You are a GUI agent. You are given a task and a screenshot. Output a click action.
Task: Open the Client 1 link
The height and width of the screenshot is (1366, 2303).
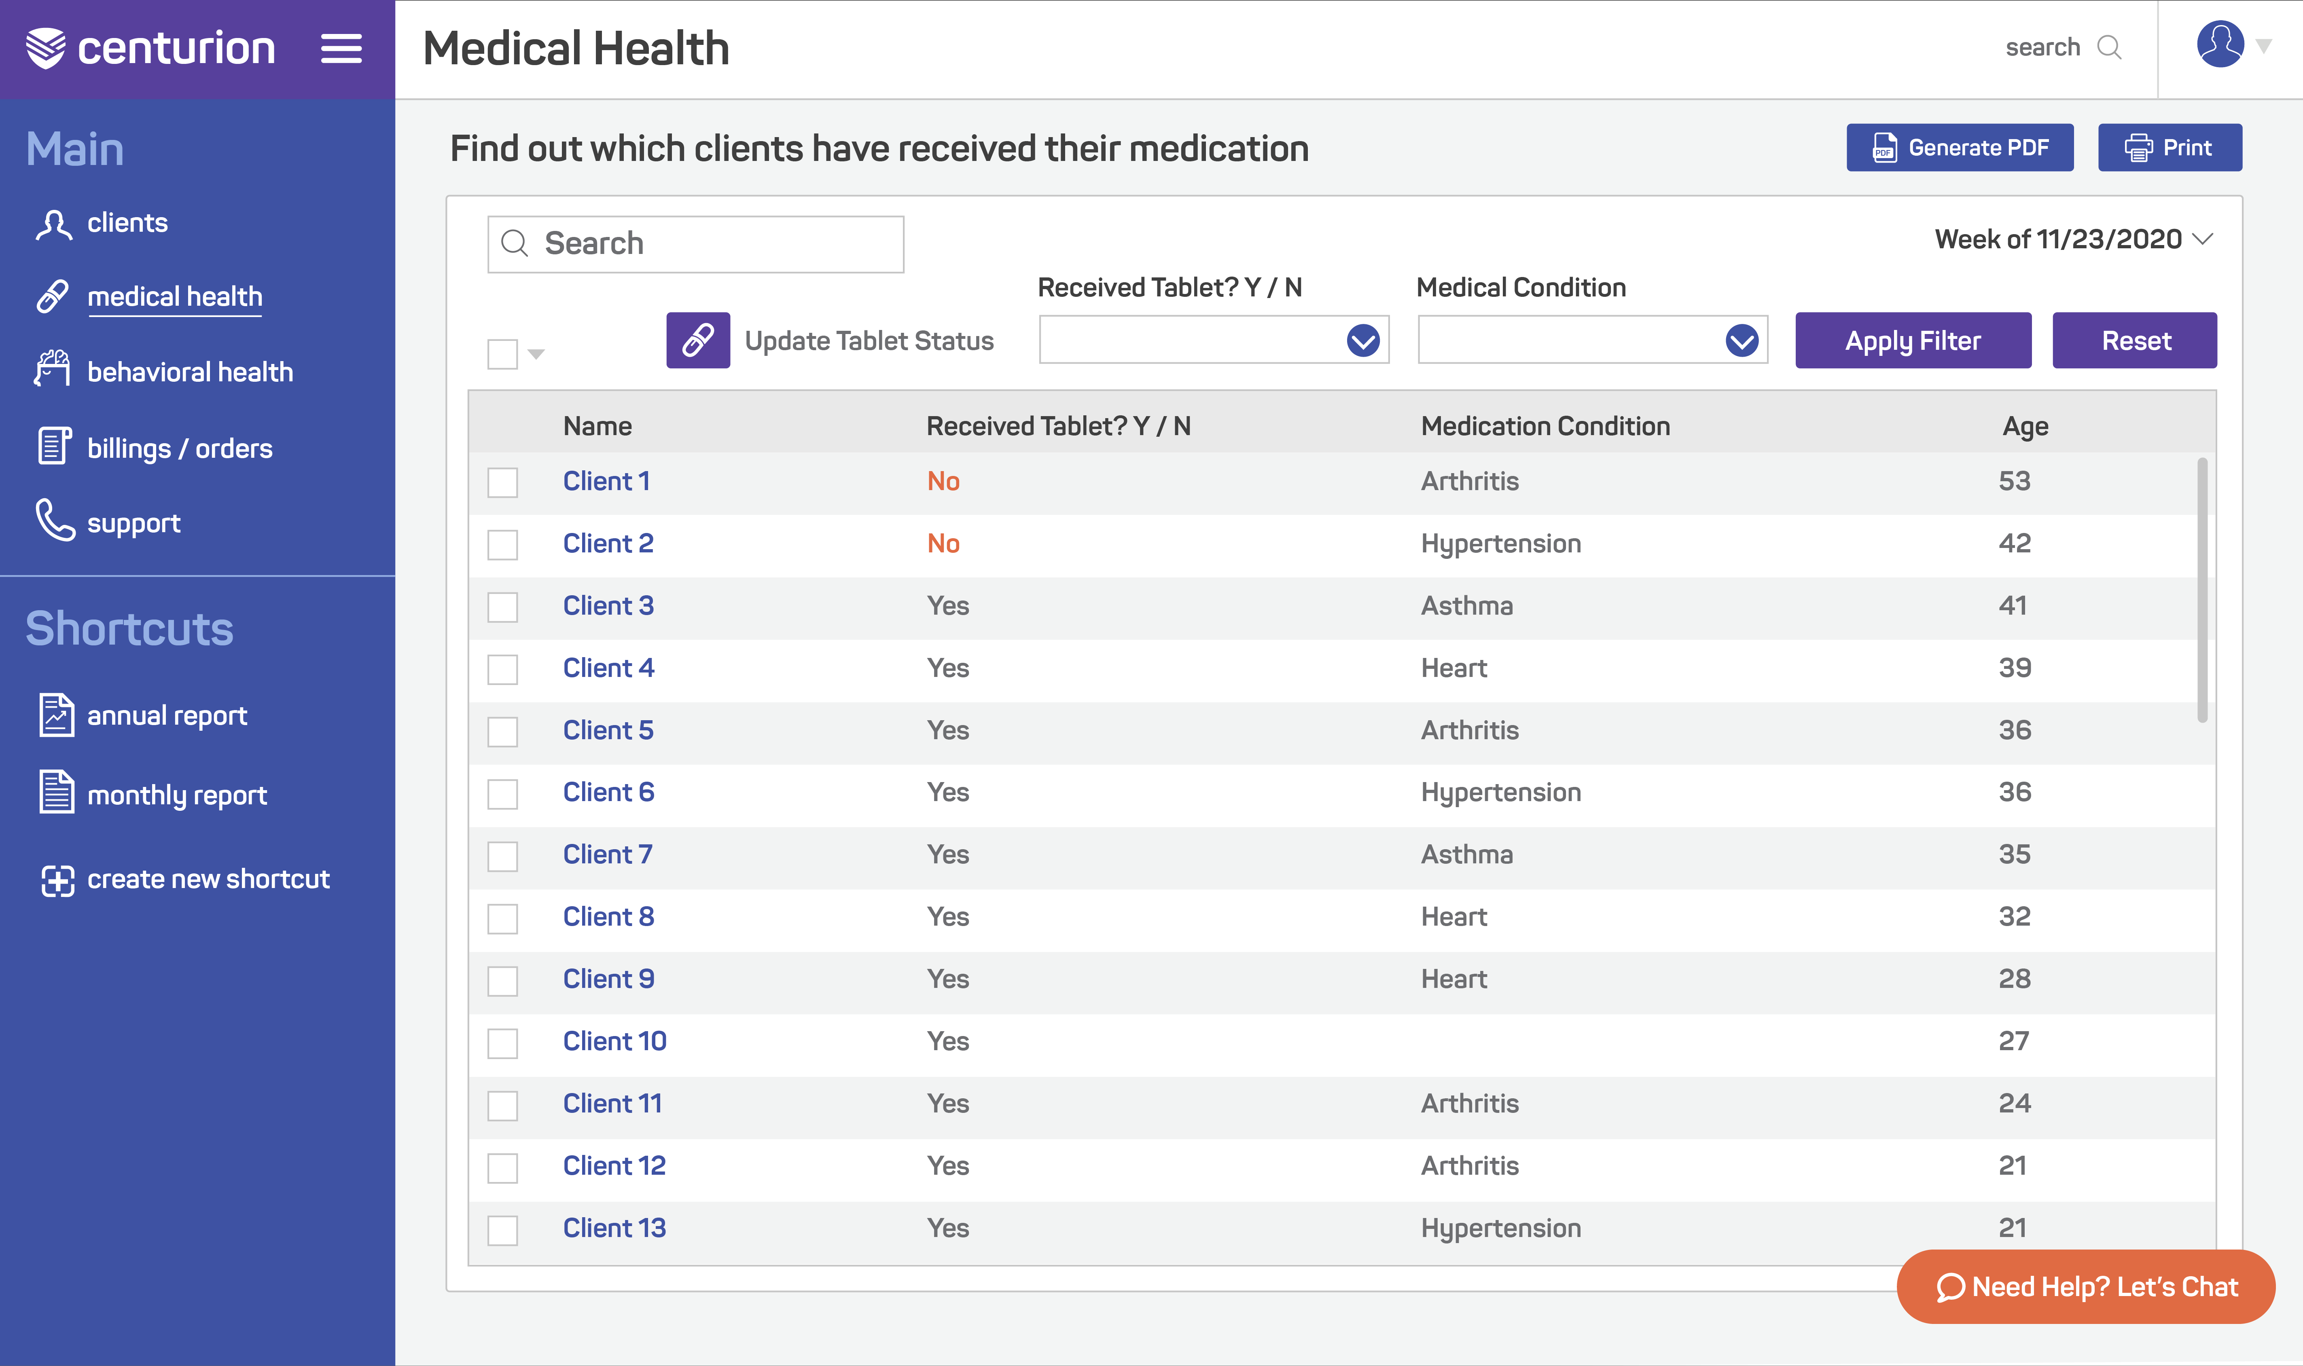pos(607,480)
